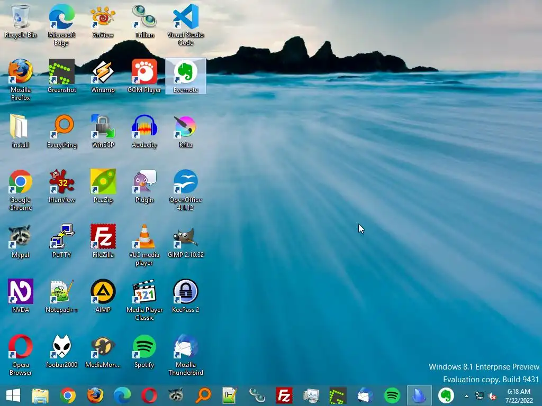Screen dimensions: 542x406
Task: Show hidden system tray icons arrow
Action: coord(467,396)
